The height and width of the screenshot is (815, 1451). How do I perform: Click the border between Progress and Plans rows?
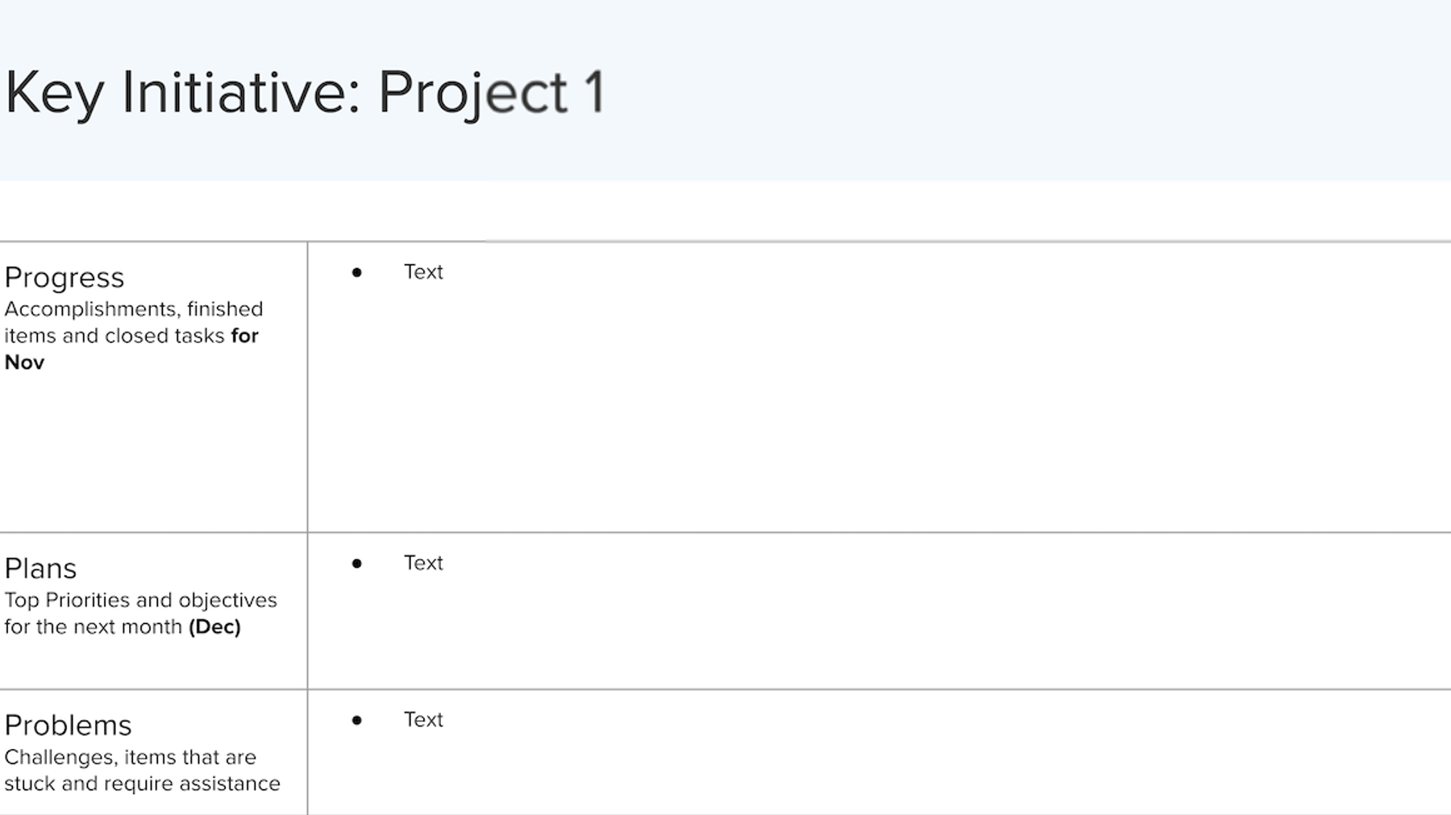(725, 532)
